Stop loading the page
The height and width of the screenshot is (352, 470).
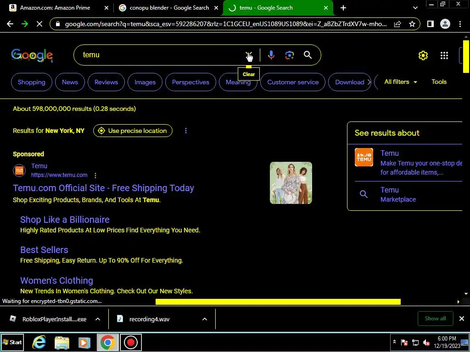(39, 24)
